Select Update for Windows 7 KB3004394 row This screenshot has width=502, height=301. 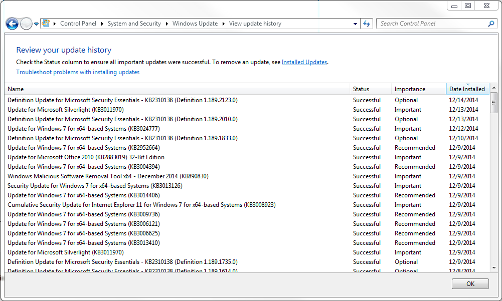247,167
